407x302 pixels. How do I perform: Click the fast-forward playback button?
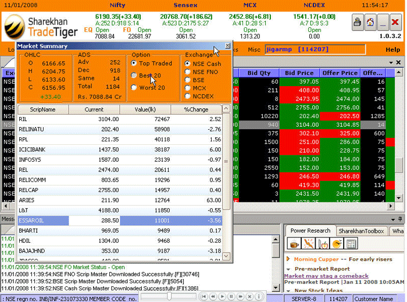tap(240, 296)
